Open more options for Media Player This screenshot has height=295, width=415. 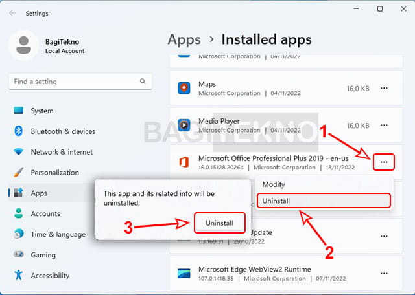pos(384,126)
